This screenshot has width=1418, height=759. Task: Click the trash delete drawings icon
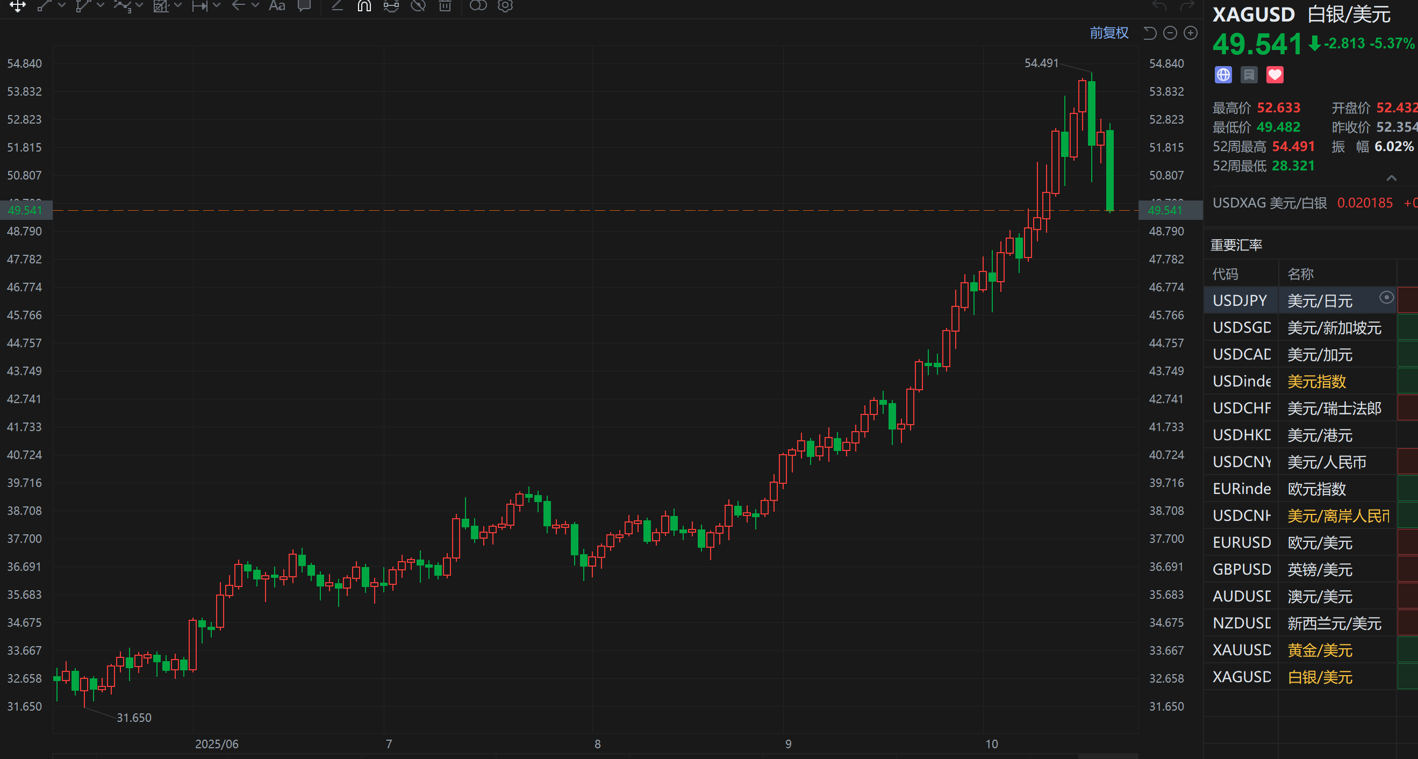(x=445, y=6)
